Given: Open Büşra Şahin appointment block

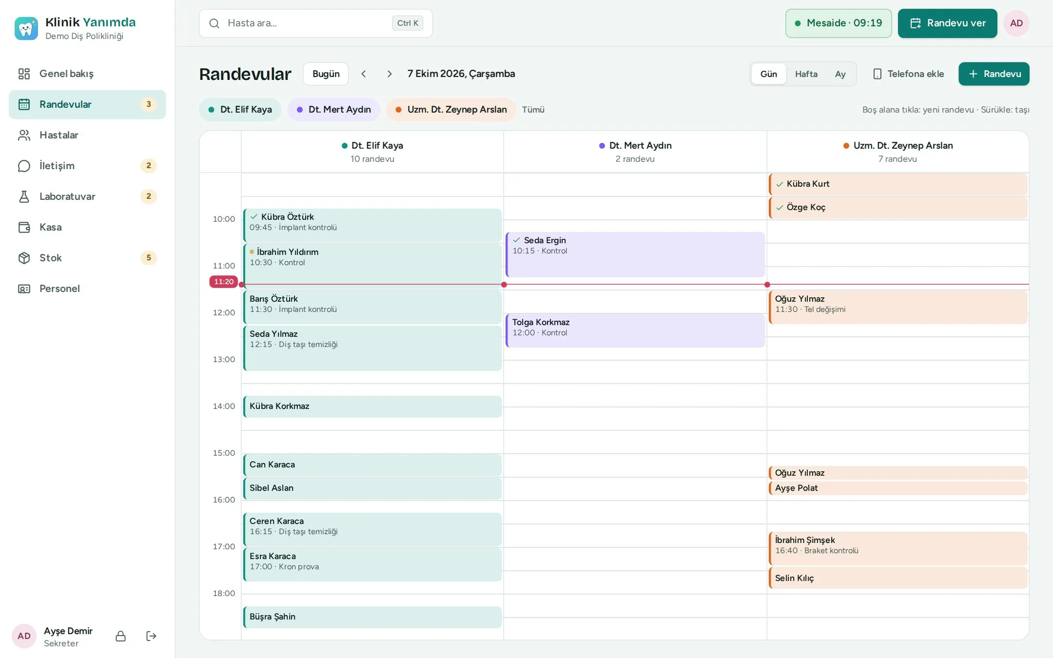Looking at the screenshot, I should tap(372, 617).
